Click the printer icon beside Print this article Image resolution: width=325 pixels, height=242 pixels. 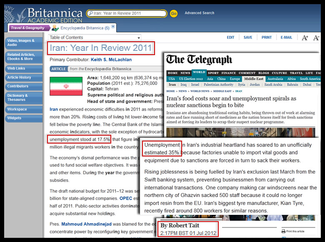pyautogui.click(x=283, y=231)
